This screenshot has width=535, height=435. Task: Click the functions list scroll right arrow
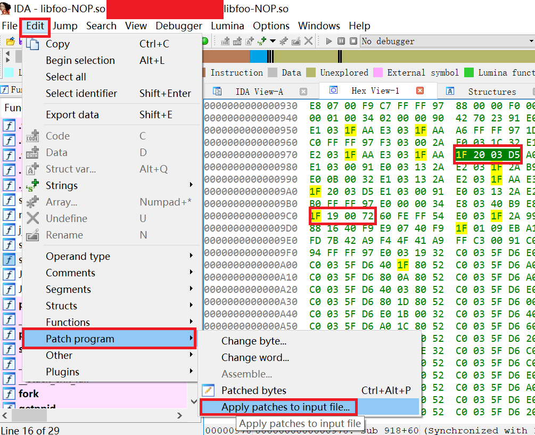tap(179, 415)
